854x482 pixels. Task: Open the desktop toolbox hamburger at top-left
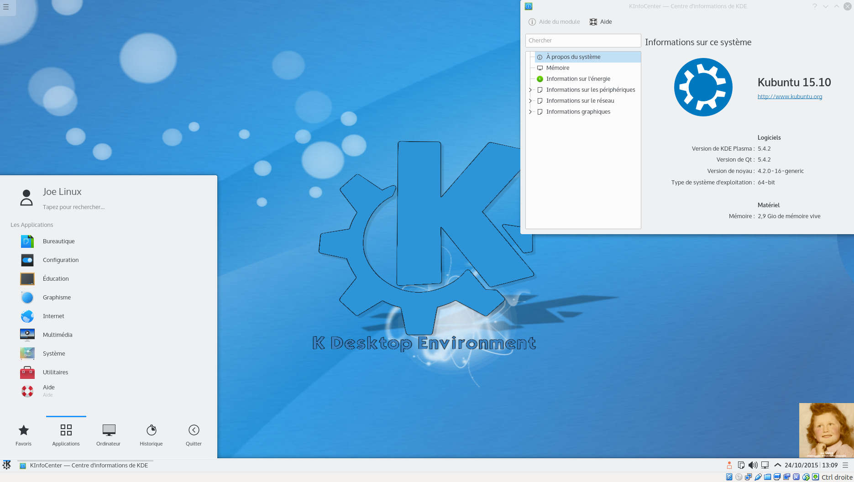coord(6,7)
